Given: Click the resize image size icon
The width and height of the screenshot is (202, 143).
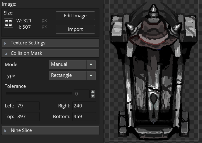Looking at the screenshot, I should coord(8,23).
